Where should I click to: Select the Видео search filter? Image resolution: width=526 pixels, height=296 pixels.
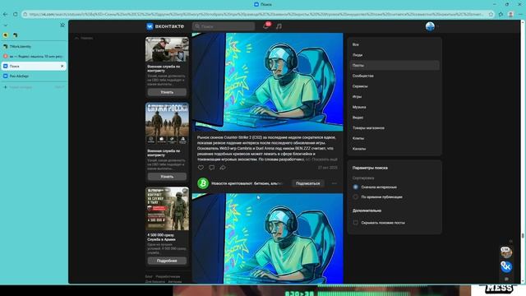[x=394, y=117]
